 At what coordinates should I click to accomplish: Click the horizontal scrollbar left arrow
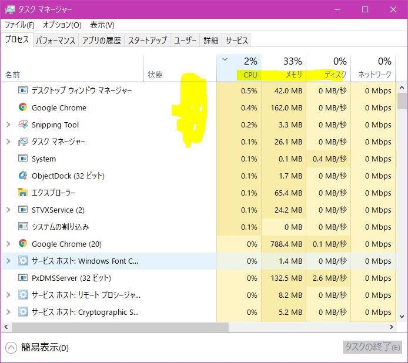pos(6,327)
